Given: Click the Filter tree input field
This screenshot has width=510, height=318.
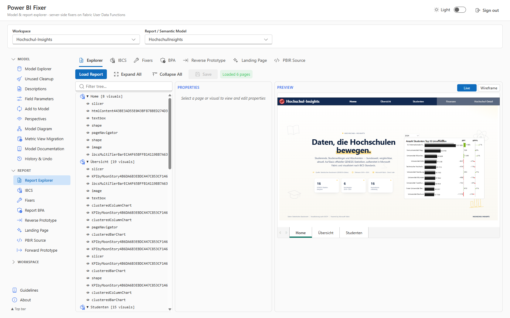Looking at the screenshot, I should [x=124, y=86].
